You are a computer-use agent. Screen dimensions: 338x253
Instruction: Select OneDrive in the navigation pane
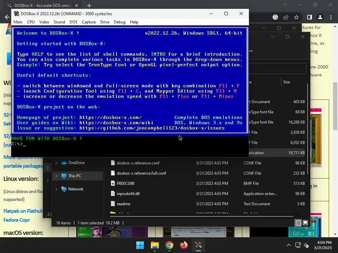(76, 163)
